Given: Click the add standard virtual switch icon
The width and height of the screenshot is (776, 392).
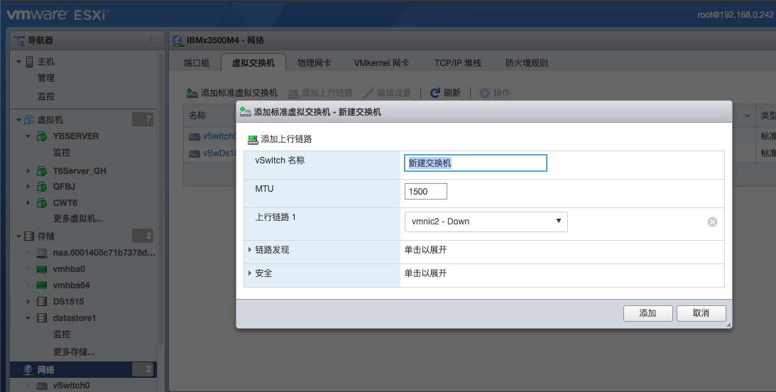Looking at the screenshot, I should [x=192, y=93].
